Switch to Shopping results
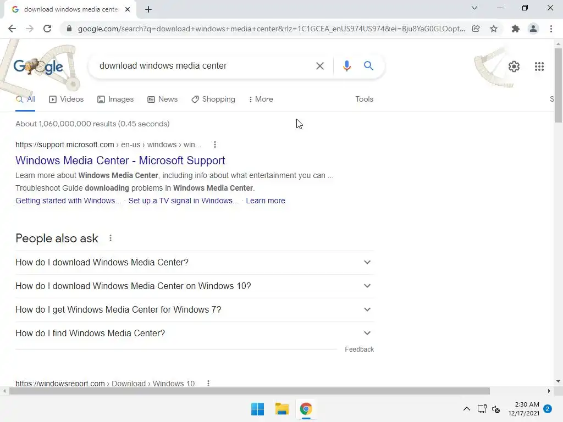 213,99
